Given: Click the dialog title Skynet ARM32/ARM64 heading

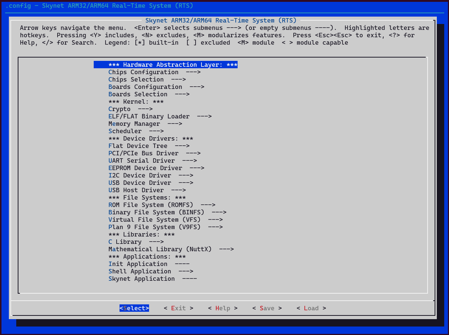Looking at the screenshot, I should [x=221, y=20].
